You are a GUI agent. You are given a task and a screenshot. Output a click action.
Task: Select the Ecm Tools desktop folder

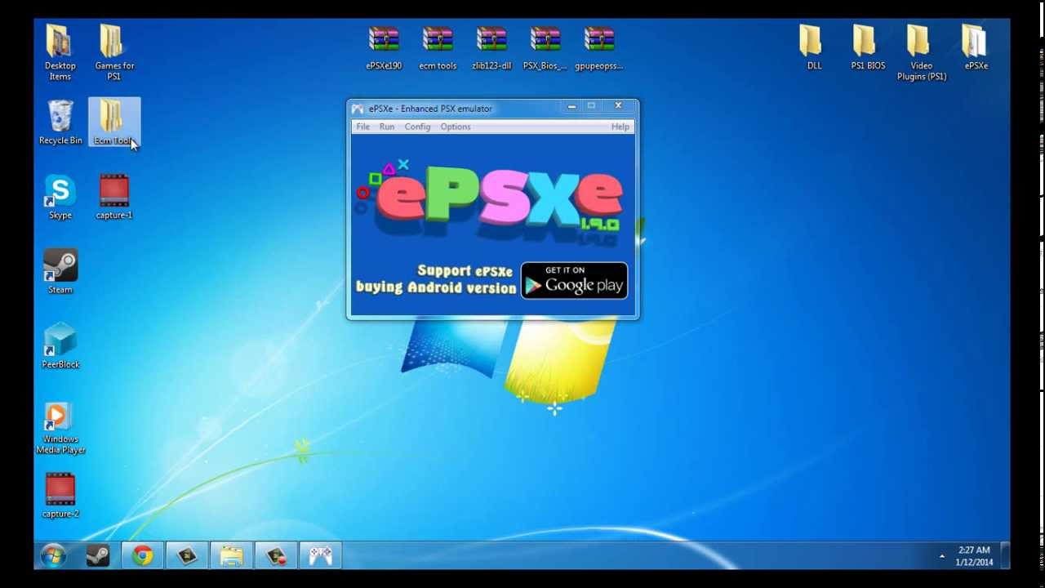tap(114, 122)
